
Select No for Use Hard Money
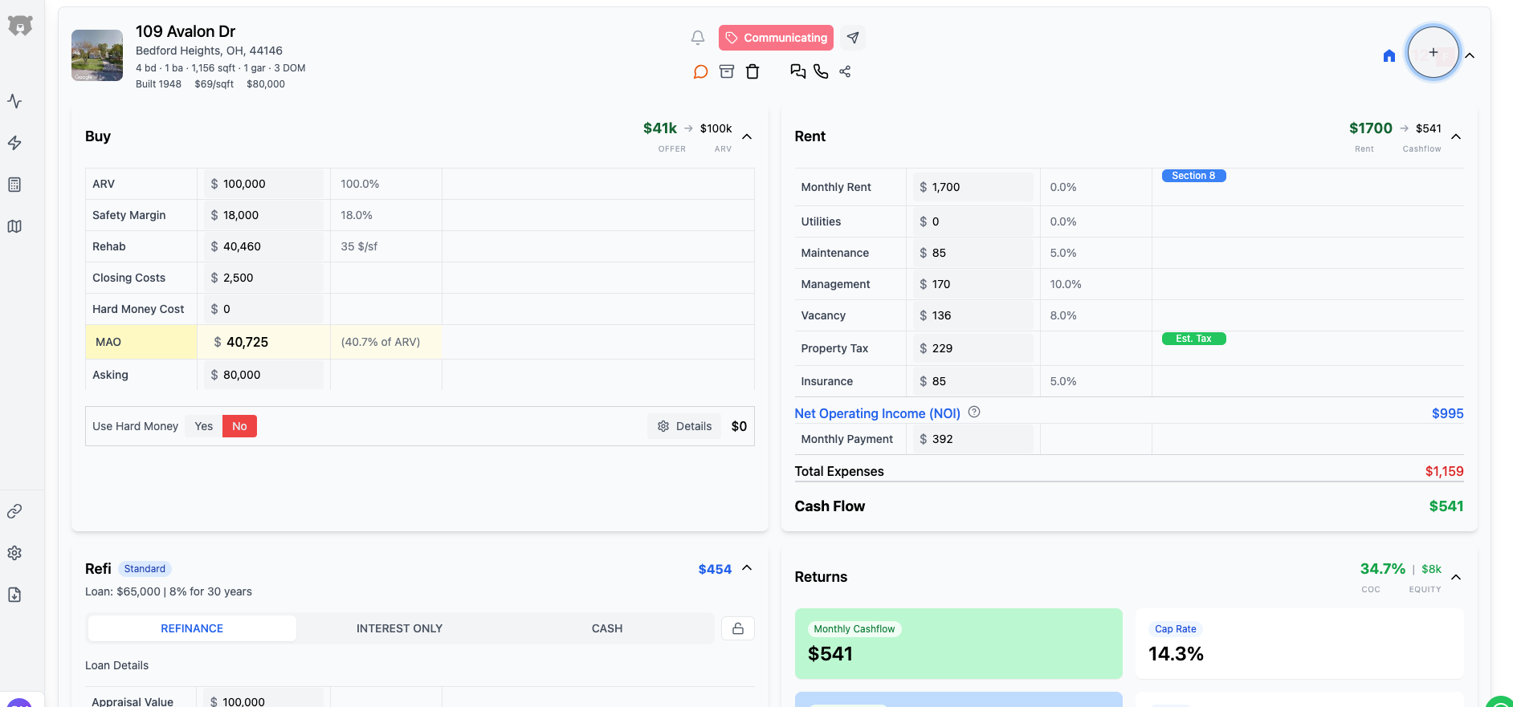pos(239,426)
